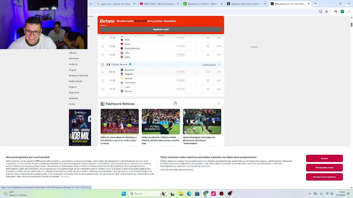Viewport: 353px width, 198px height.
Task: Click Rechazarlas todas button
Action: point(324,167)
